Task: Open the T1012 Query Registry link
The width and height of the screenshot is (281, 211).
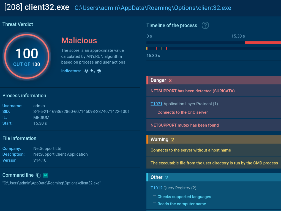Action: tap(156, 188)
